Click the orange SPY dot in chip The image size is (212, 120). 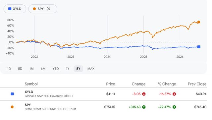pyautogui.click(x=34, y=9)
